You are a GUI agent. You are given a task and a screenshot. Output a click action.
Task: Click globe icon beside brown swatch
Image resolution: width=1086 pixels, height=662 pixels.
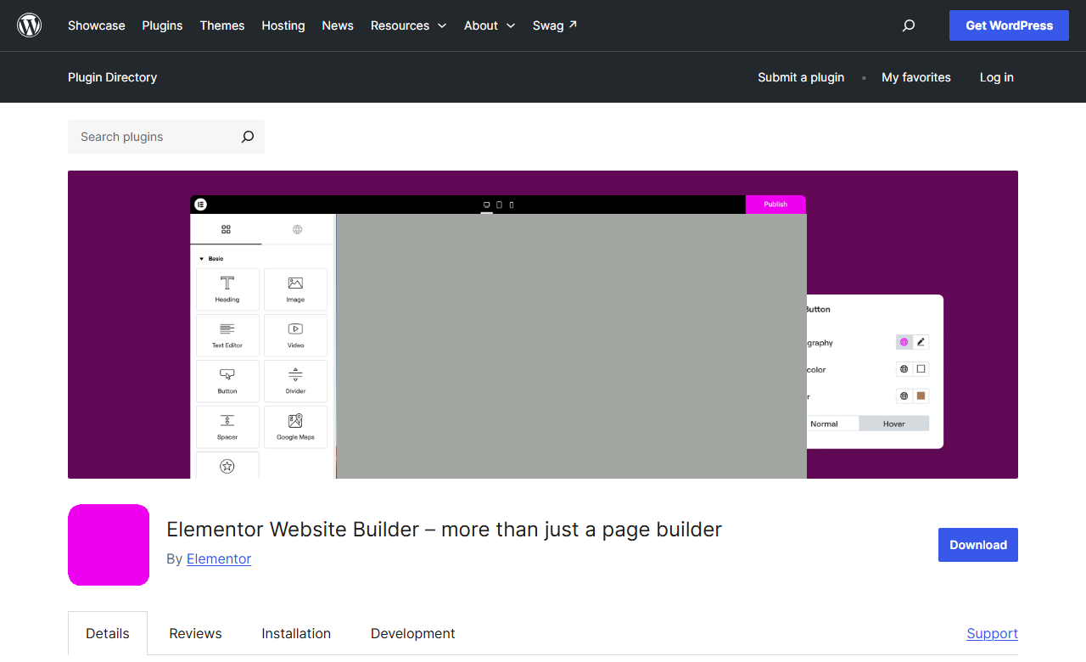coord(904,396)
